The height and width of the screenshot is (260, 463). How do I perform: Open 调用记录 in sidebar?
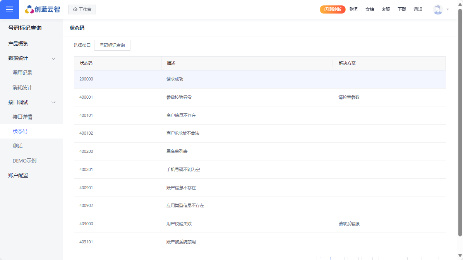click(x=22, y=73)
